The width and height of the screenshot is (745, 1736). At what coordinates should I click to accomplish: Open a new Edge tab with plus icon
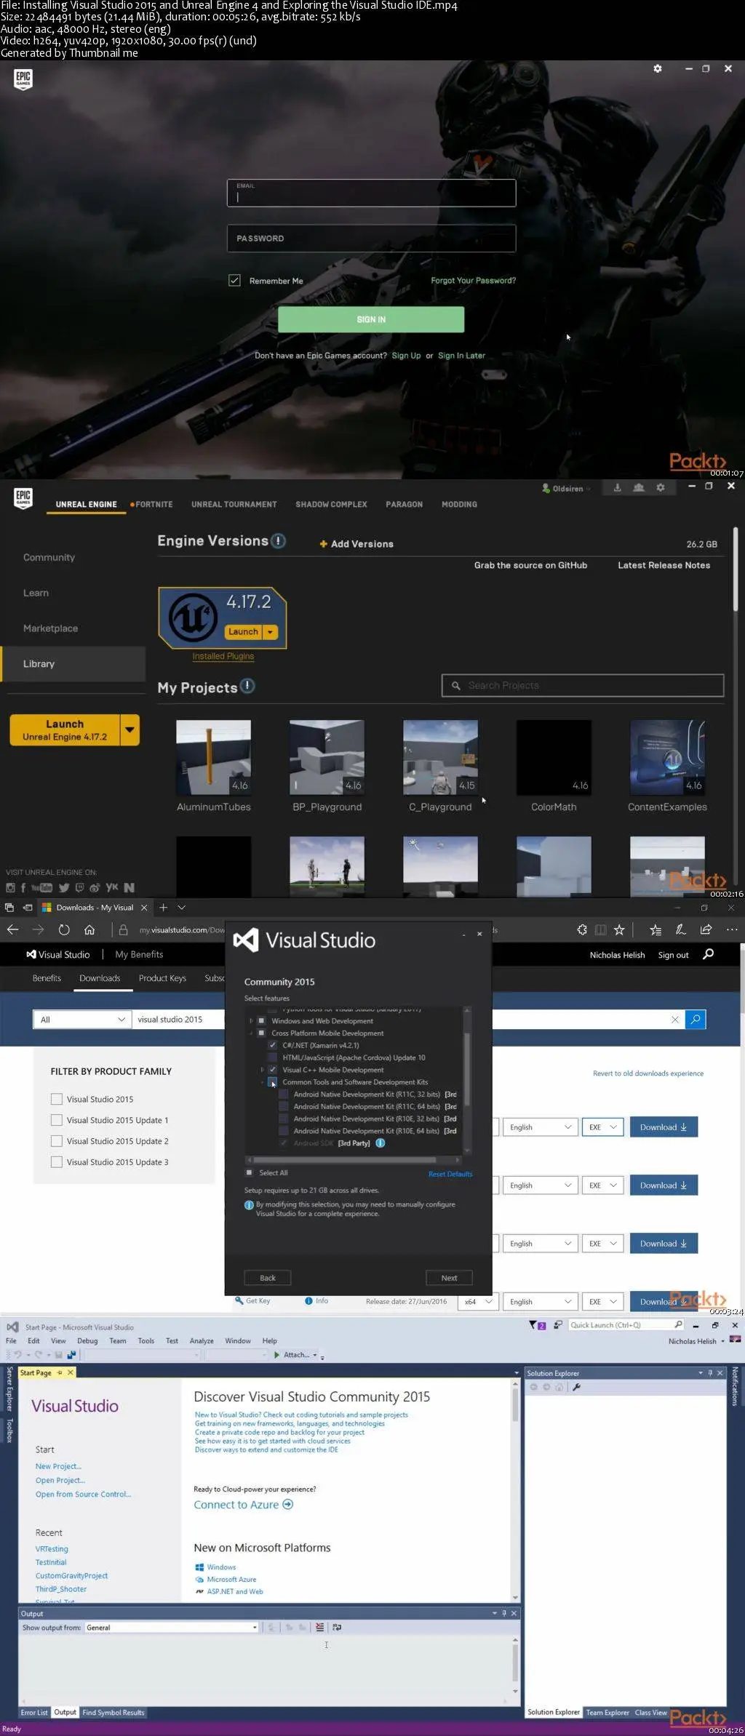click(163, 908)
